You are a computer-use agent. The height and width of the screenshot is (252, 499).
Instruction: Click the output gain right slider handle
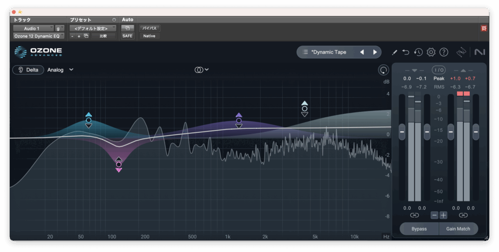coord(476,131)
